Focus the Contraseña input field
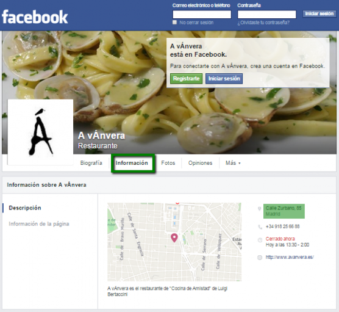This screenshot has height=312, width=339. pyautogui.click(x=266, y=15)
